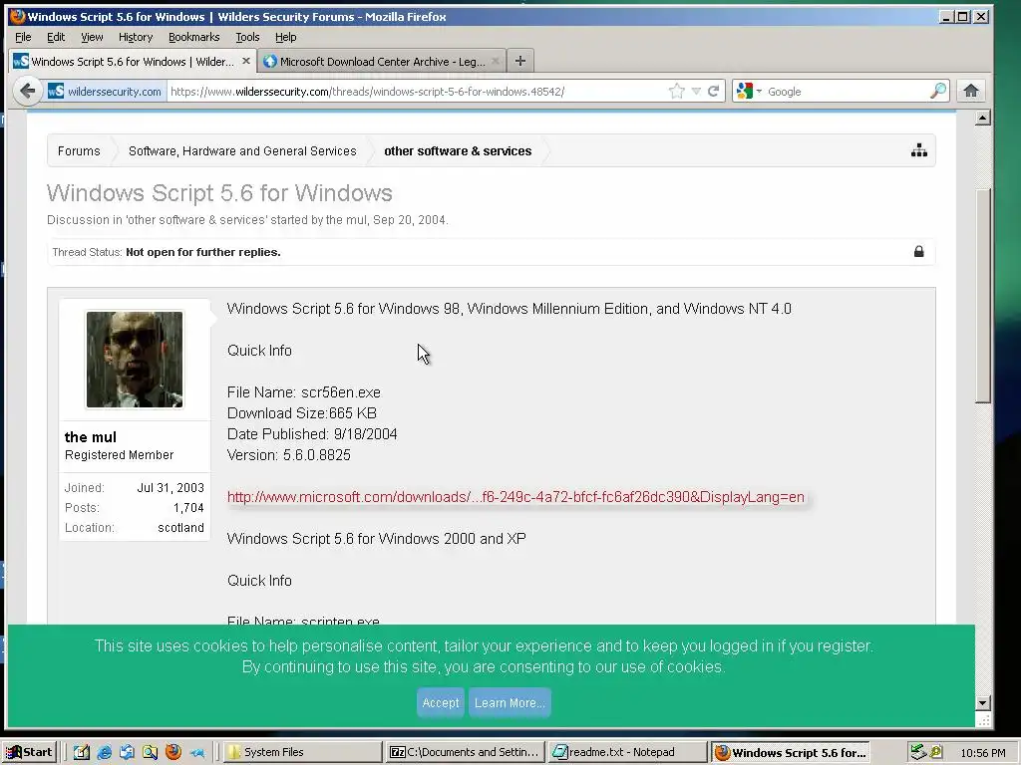Image resolution: width=1021 pixels, height=765 pixels.
Task: Click the search magnifier icon
Action: click(938, 91)
